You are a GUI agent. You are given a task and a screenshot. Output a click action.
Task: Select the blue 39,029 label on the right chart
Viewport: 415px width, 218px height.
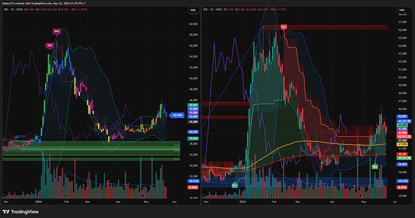point(402,164)
